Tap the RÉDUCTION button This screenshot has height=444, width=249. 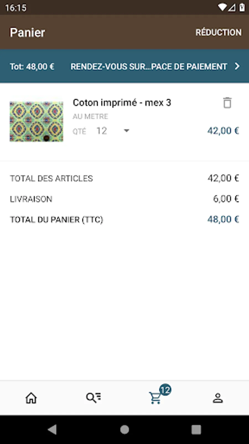[x=218, y=32]
